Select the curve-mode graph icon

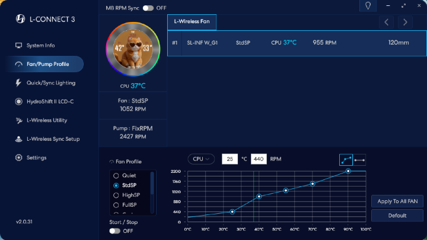click(346, 159)
